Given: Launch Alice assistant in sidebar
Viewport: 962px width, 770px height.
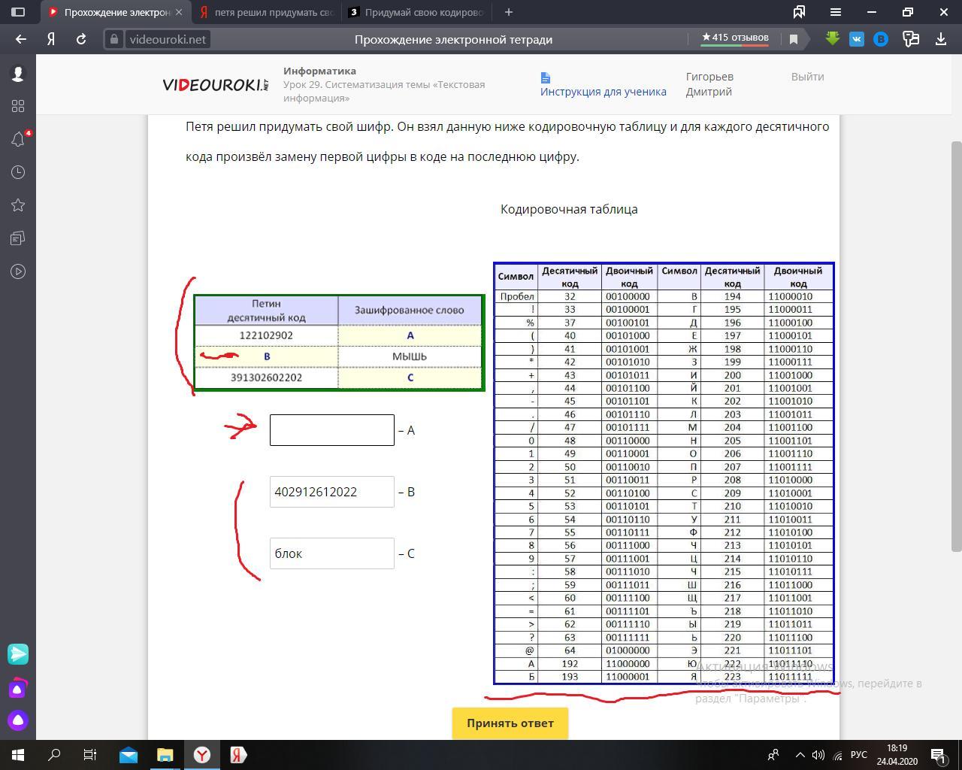Looking at the screenshot, I should 18,721.
